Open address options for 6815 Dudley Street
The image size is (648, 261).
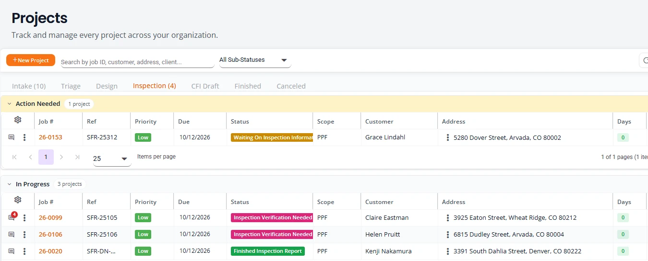448,235
